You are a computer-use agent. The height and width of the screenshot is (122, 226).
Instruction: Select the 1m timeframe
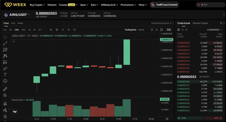pos(5,30)
